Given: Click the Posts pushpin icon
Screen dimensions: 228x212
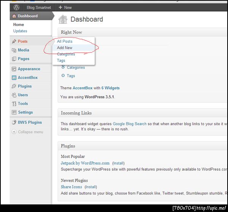Looking at the screenshot, I should pyautogui.click(x=14, y=41).
